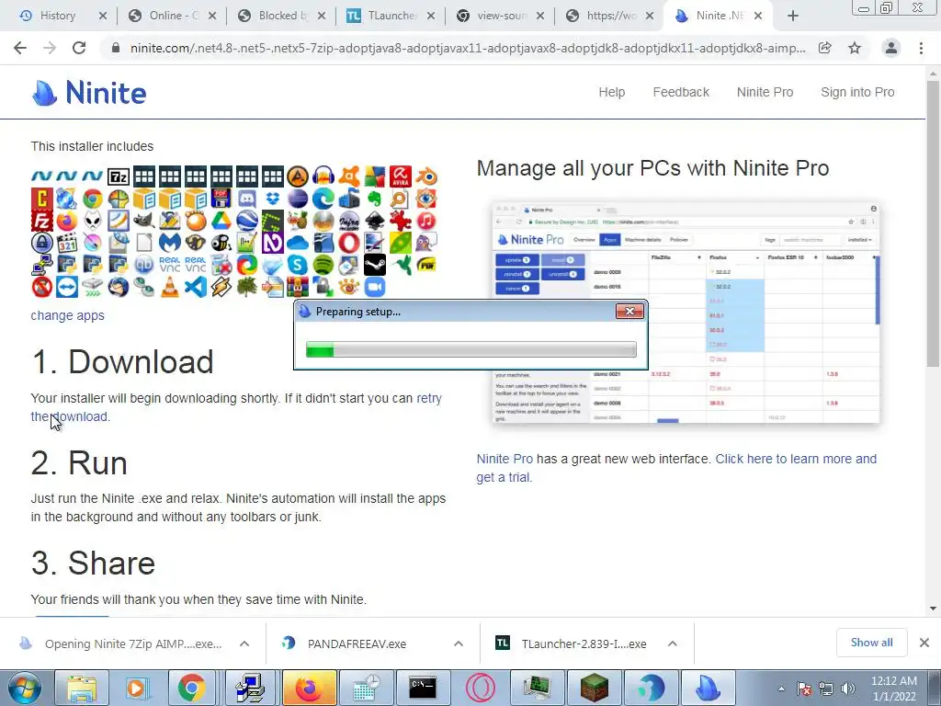Image resolution: width=941 pixels, height=706 pixels.
Task: Bookmark this page with star icon
Action: 854,48
